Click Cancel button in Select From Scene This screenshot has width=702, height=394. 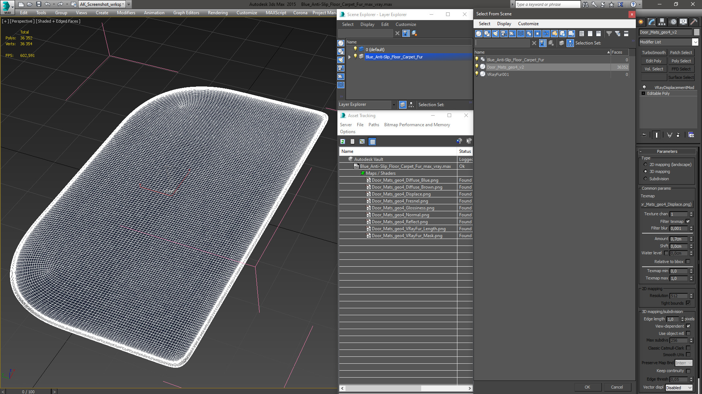[x=617, y=387]
